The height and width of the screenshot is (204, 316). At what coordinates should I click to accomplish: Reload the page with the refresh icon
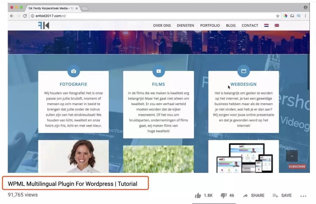point(25,16)
